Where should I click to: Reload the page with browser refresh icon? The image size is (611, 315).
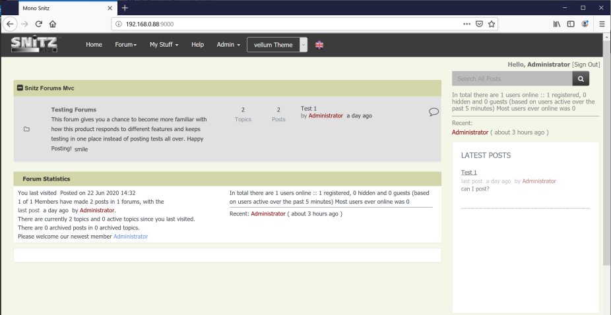[x=39, y=24]
